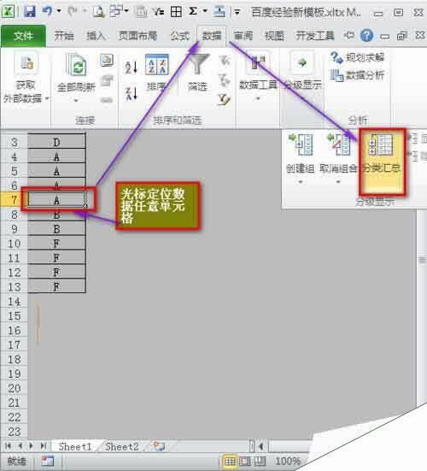The height and width of the screenshot is (471, 427).
Task: Switch to the 插入 (Insert) tab
Action: point(96,36)
